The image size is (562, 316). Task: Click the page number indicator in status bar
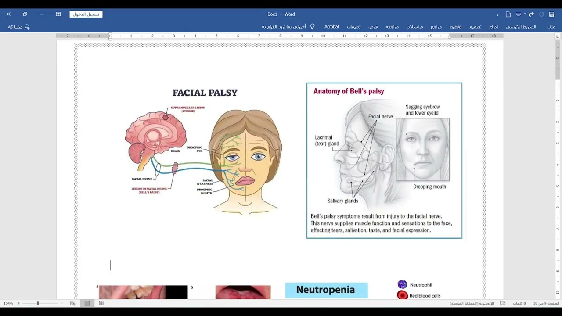point(546,303)
